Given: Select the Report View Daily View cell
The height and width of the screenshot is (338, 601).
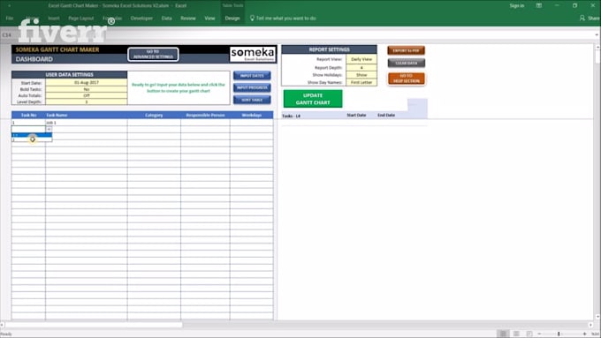Looking at the screenshot, I should pyautogui.click(x=361, y=59).
